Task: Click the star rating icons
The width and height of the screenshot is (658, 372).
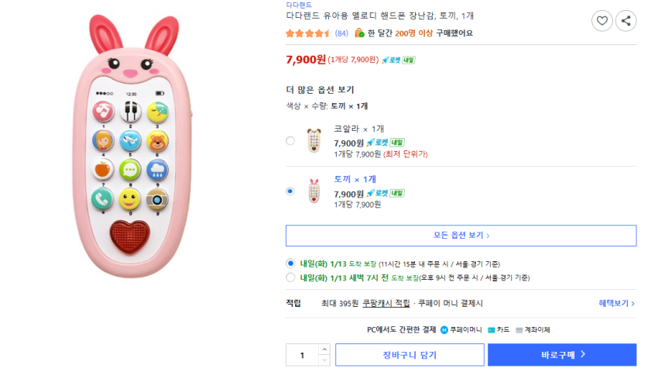Action: click(308, 33)
